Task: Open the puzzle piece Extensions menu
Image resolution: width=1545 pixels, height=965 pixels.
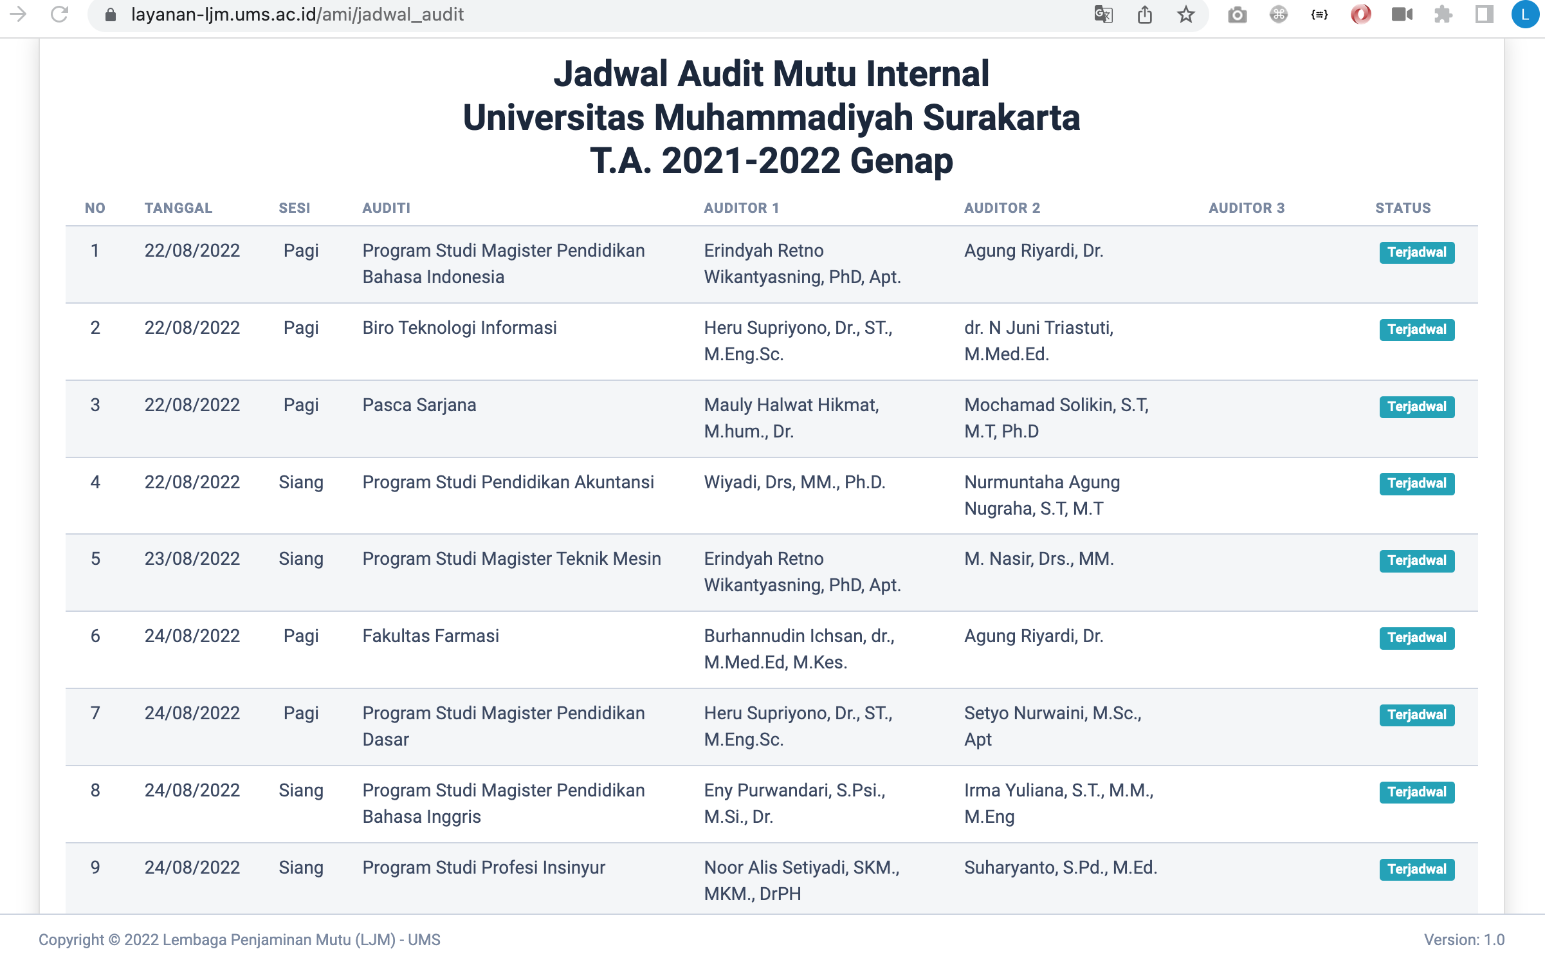Action: [1443, 14]
